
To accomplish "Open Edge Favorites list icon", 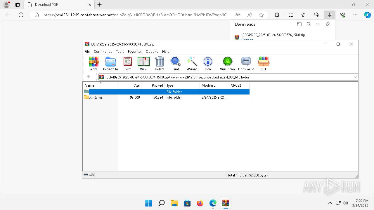I will 304,15.
